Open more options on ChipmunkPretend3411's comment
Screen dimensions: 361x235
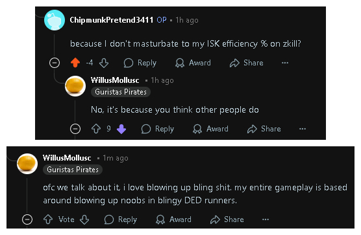[285, 63]
